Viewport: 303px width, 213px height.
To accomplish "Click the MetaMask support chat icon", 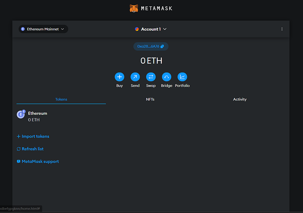I will [x=19, y=162].
